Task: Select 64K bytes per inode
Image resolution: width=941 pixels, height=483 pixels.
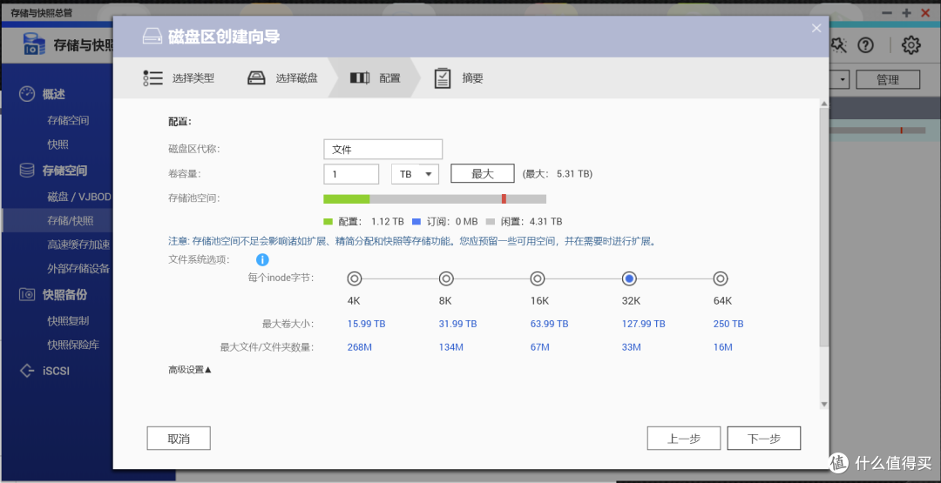Action: [x=721, y=278]
